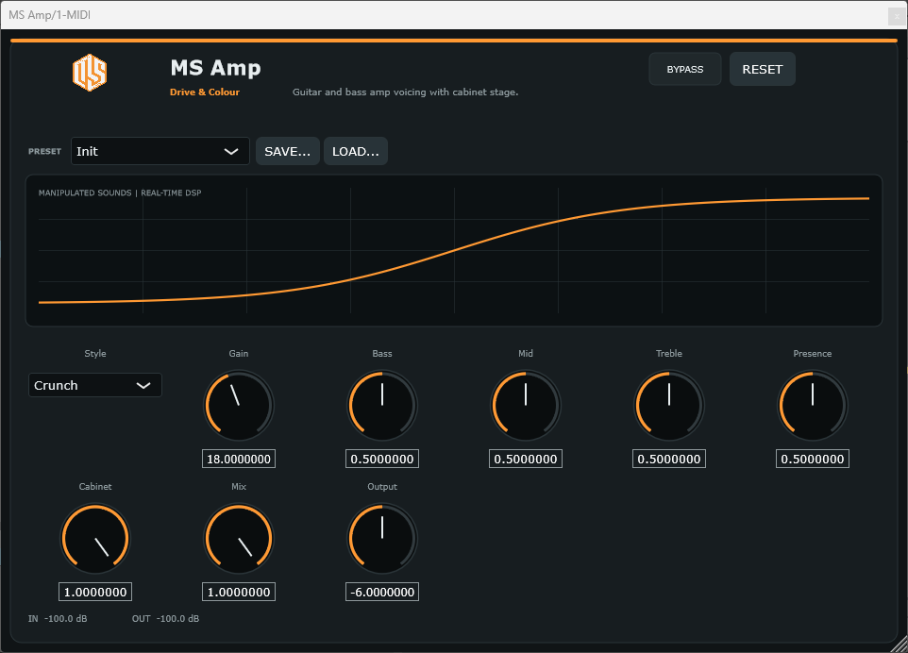Click the Output value field -6.0000000
The width and height of the screenshot is (908, 653).
point(382,592)
